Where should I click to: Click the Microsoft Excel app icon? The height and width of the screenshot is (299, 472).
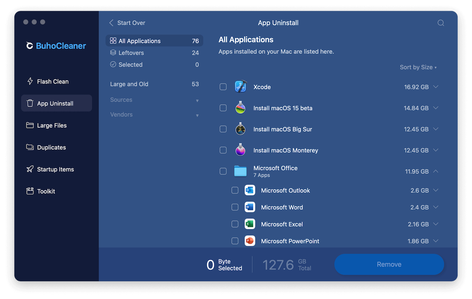point(250,224)
